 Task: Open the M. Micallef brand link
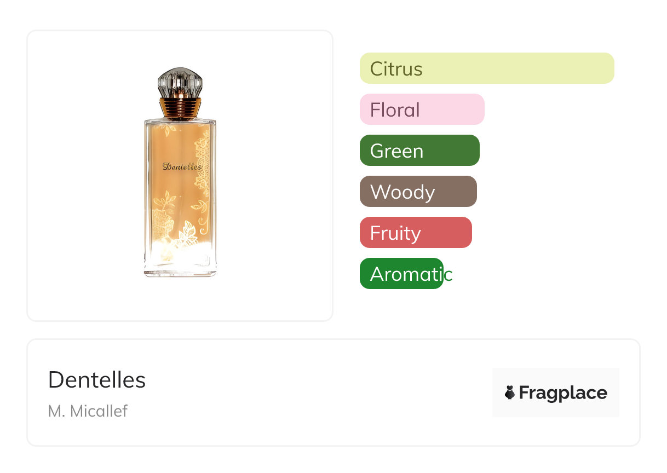[88, 411]
